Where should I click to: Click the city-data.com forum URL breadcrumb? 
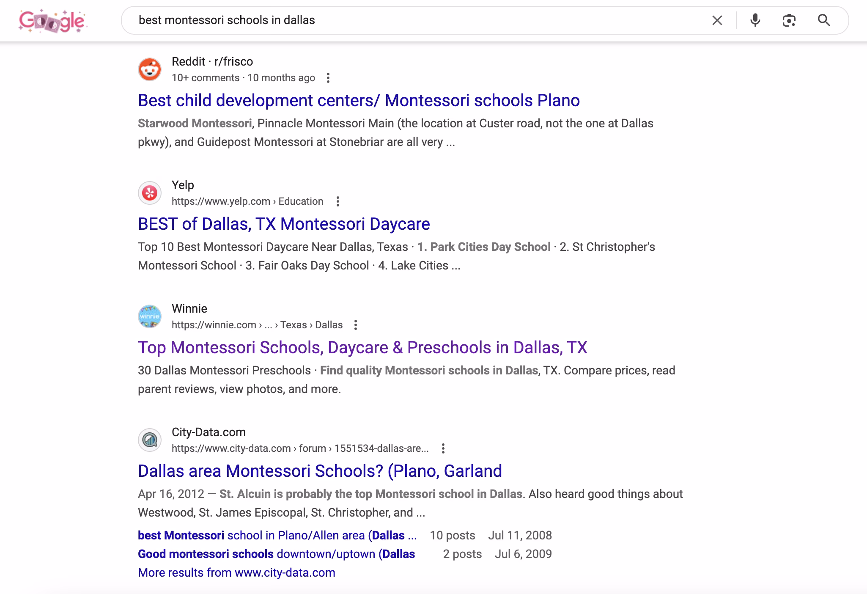tap(300, 448)
